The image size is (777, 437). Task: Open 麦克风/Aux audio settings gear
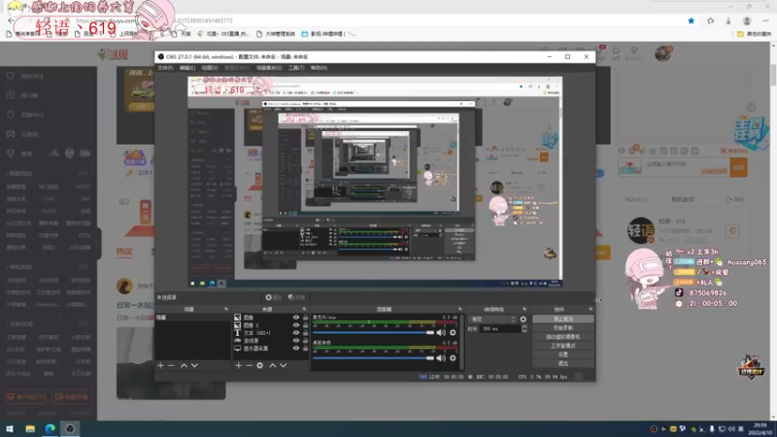453,332
